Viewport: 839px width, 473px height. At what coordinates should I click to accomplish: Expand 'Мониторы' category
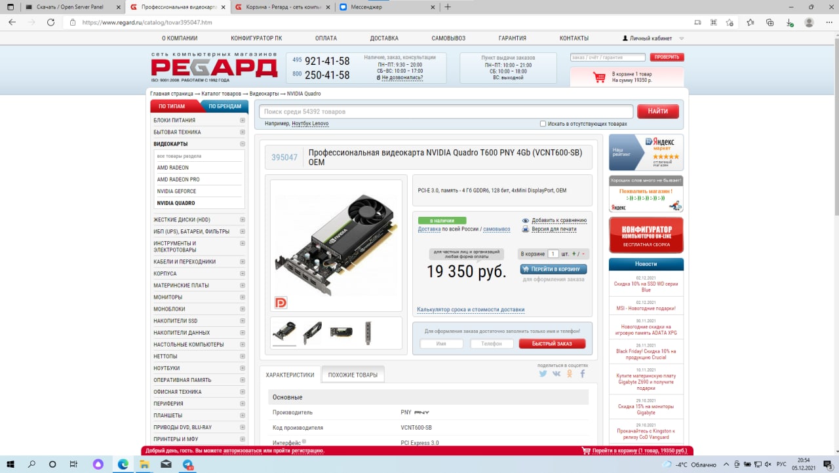tap(243, 297)
